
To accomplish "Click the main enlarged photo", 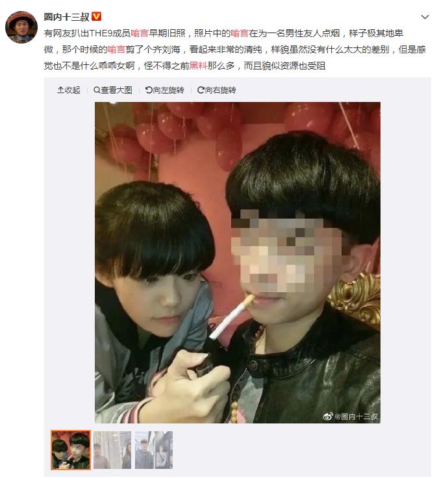I will [x=238, y=262].
